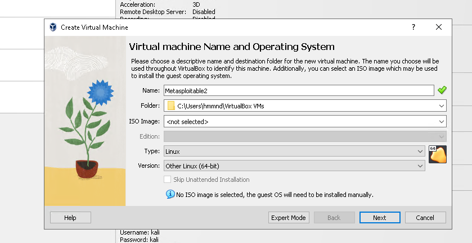Open the ISO Image dropdown arrow
Image resolution: width=472 pixels, height=243 pixels.
tap(441, 122)
